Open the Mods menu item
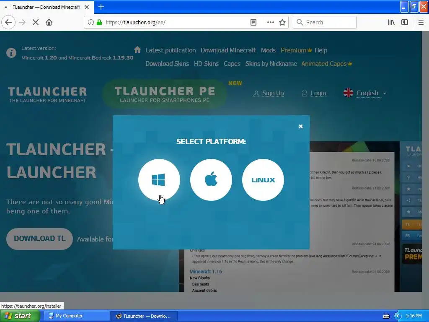This screenshot has height=322, width=429. [x=268, y=50]
